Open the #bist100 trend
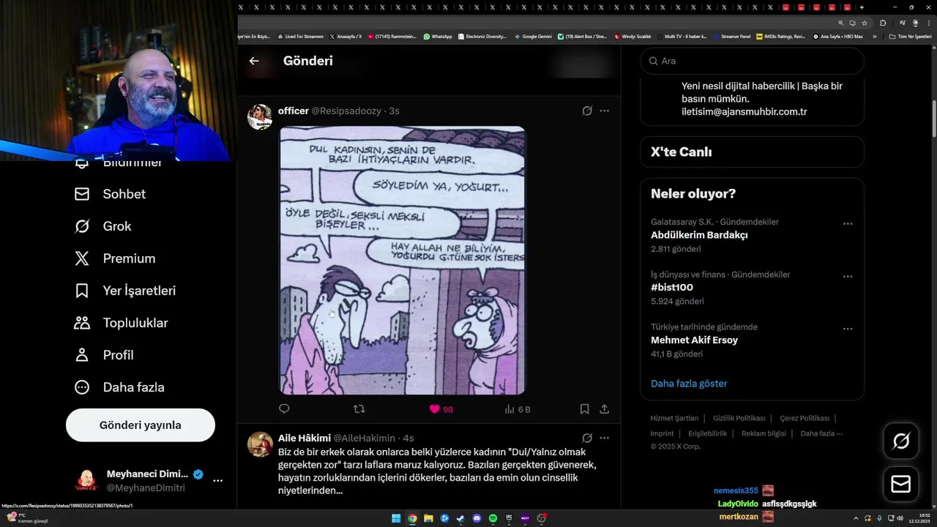 (x=672, y=288)
